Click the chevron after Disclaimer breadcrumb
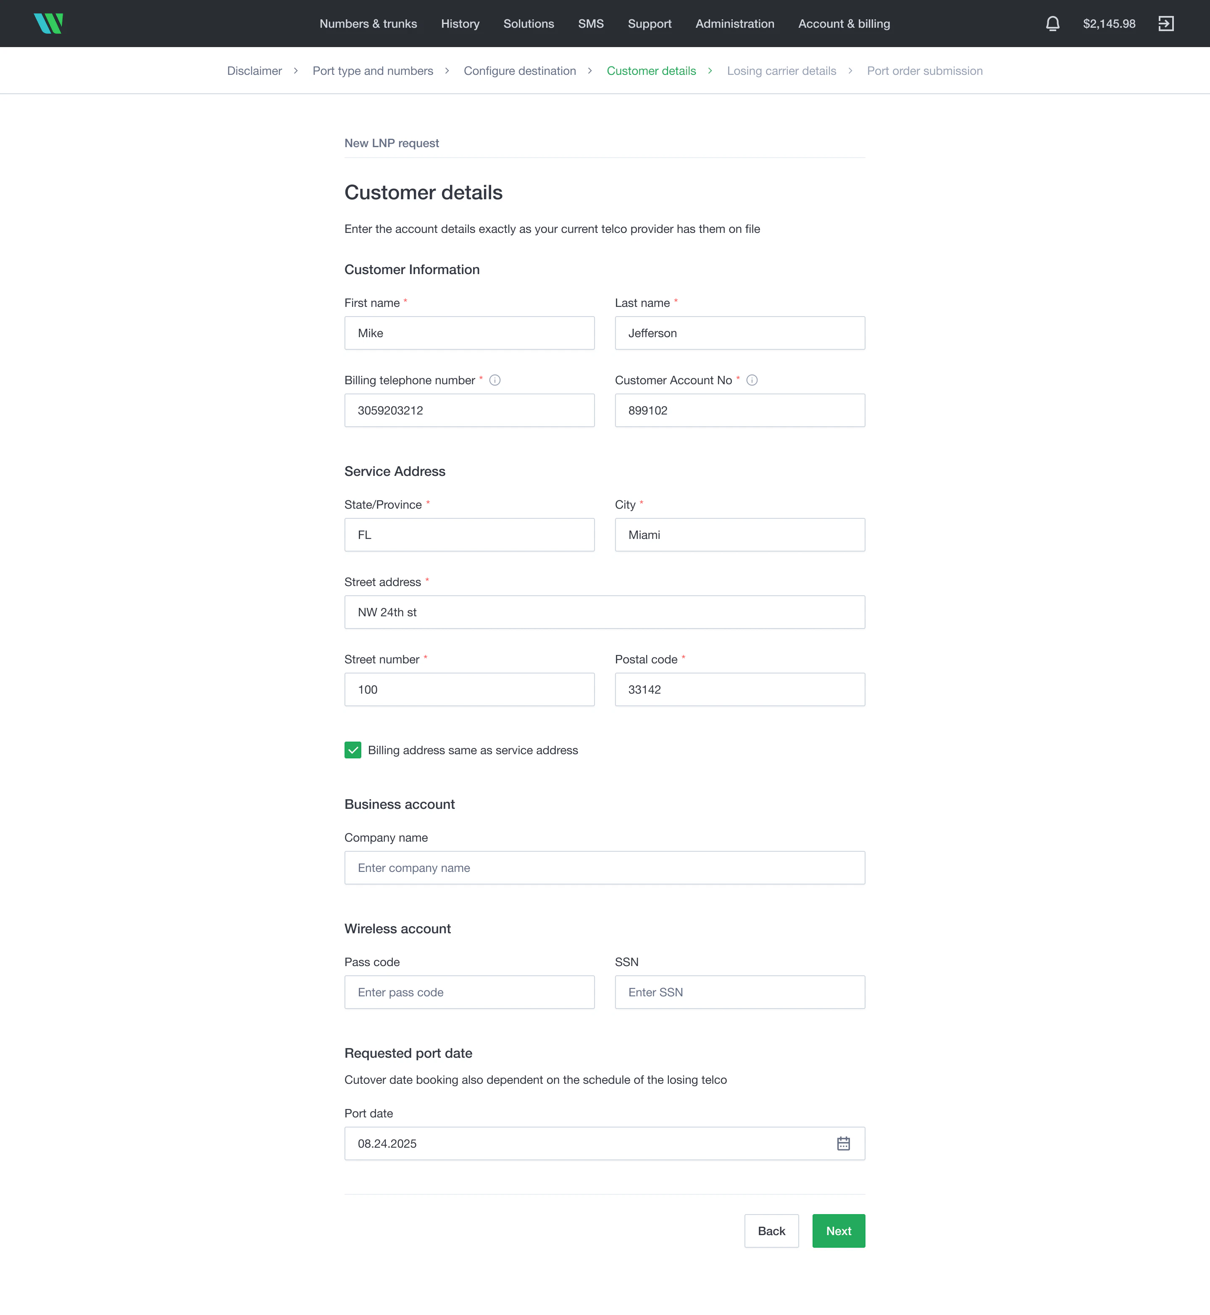 click(x=296, y=71)
